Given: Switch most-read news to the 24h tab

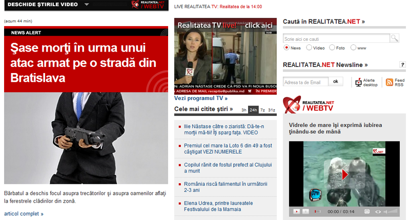Looking at the screenshot, I should point(253,110).
